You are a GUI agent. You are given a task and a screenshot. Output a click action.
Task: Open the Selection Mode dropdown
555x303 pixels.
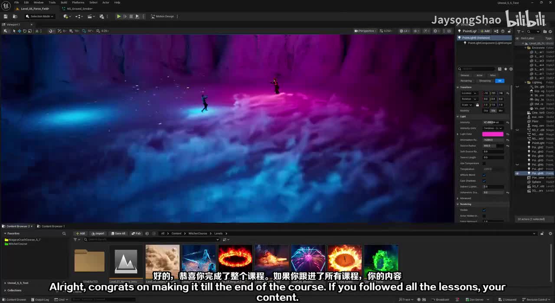39,16
